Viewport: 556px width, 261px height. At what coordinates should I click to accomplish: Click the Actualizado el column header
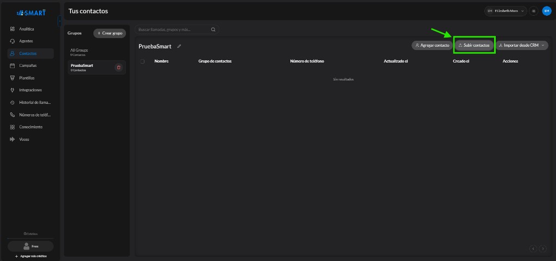(x=396, y=61)
